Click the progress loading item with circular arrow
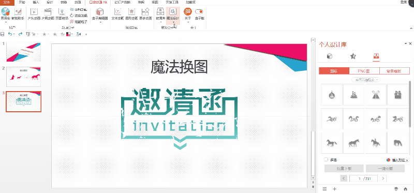 click(x=79, y=16)
